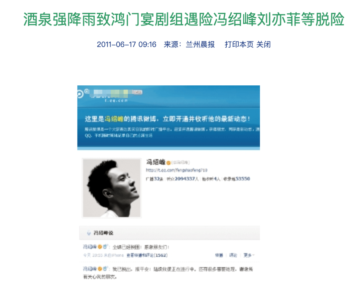This screenshot has width=361, height=294.
Task: Expand the 更多 dropdown on first post
Action: [249, 255]
